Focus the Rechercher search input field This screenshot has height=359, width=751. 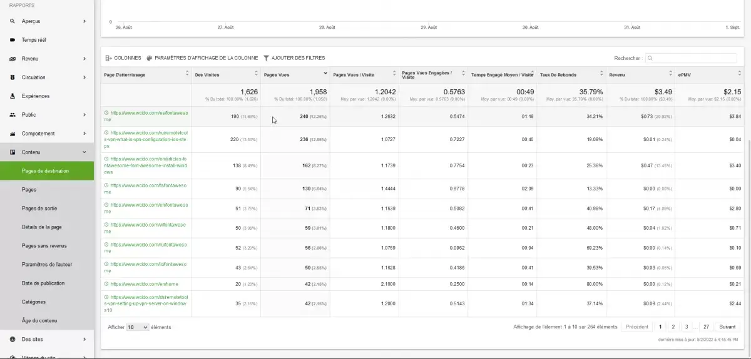point(692,58)
